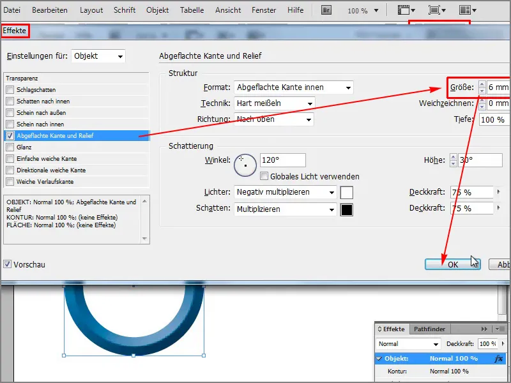Open the Einstellungen für Objekt dropdown
The width and height of the screenshot is (511, 383).
pyautogui.click(x=98, y=56)
